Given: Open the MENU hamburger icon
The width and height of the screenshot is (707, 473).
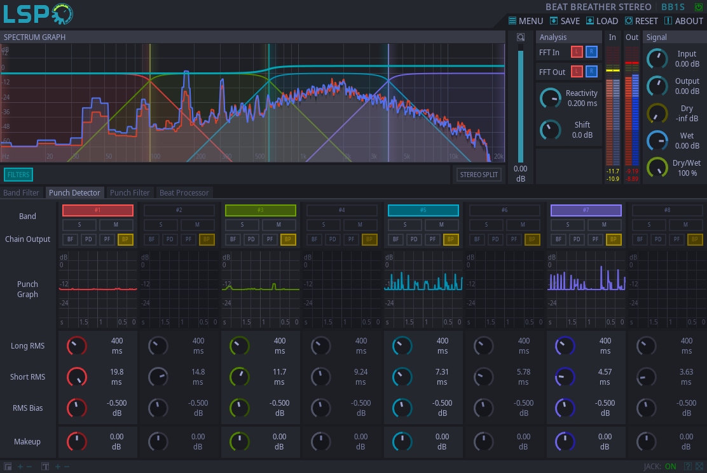Looking at the screenshot, I should (x=512, y=21).
